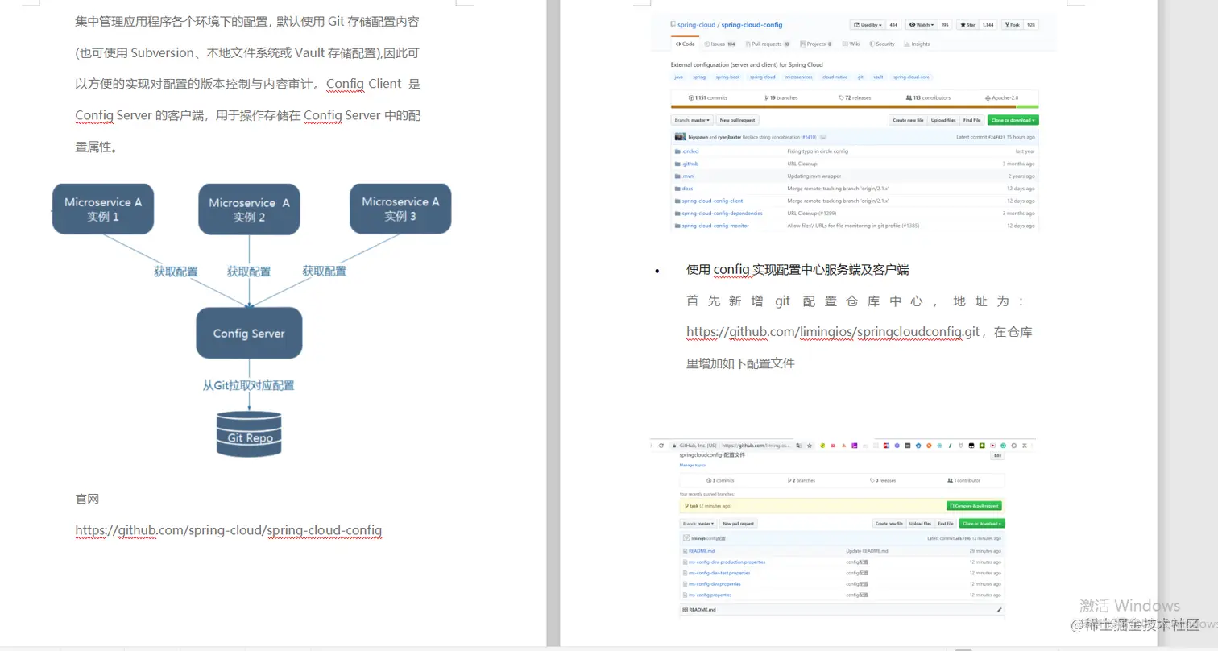The image size is (1218, 651).
Task: Click the Fork icon in the repo header
Action: tap(1006, 24)
